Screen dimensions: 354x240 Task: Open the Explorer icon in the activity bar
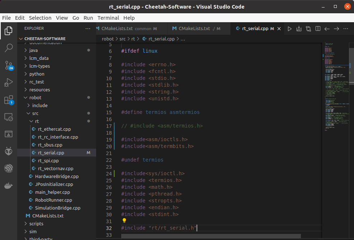(x=8, y=31)
